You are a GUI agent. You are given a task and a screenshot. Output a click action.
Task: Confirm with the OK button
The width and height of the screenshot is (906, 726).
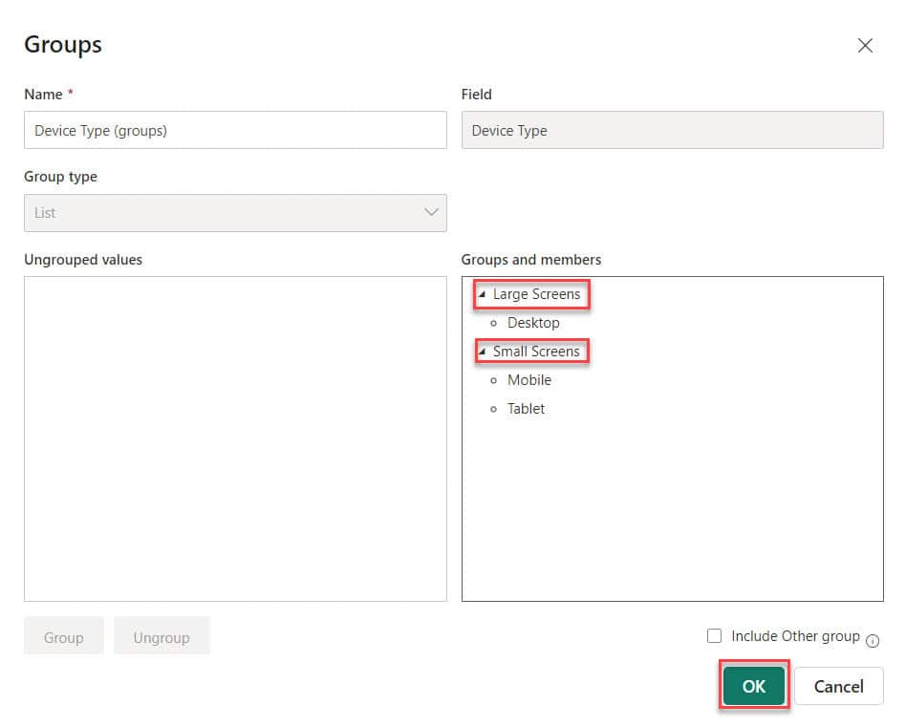click(x=754, y=686)
